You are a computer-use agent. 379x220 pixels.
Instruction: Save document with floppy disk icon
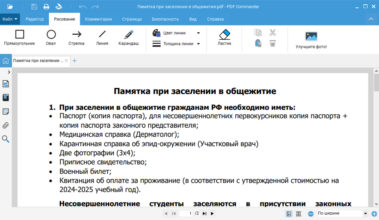pos(34,6)
